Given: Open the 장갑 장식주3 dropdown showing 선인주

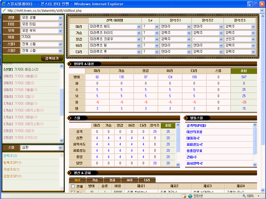Looking at the screenshot, I should 253,39.
